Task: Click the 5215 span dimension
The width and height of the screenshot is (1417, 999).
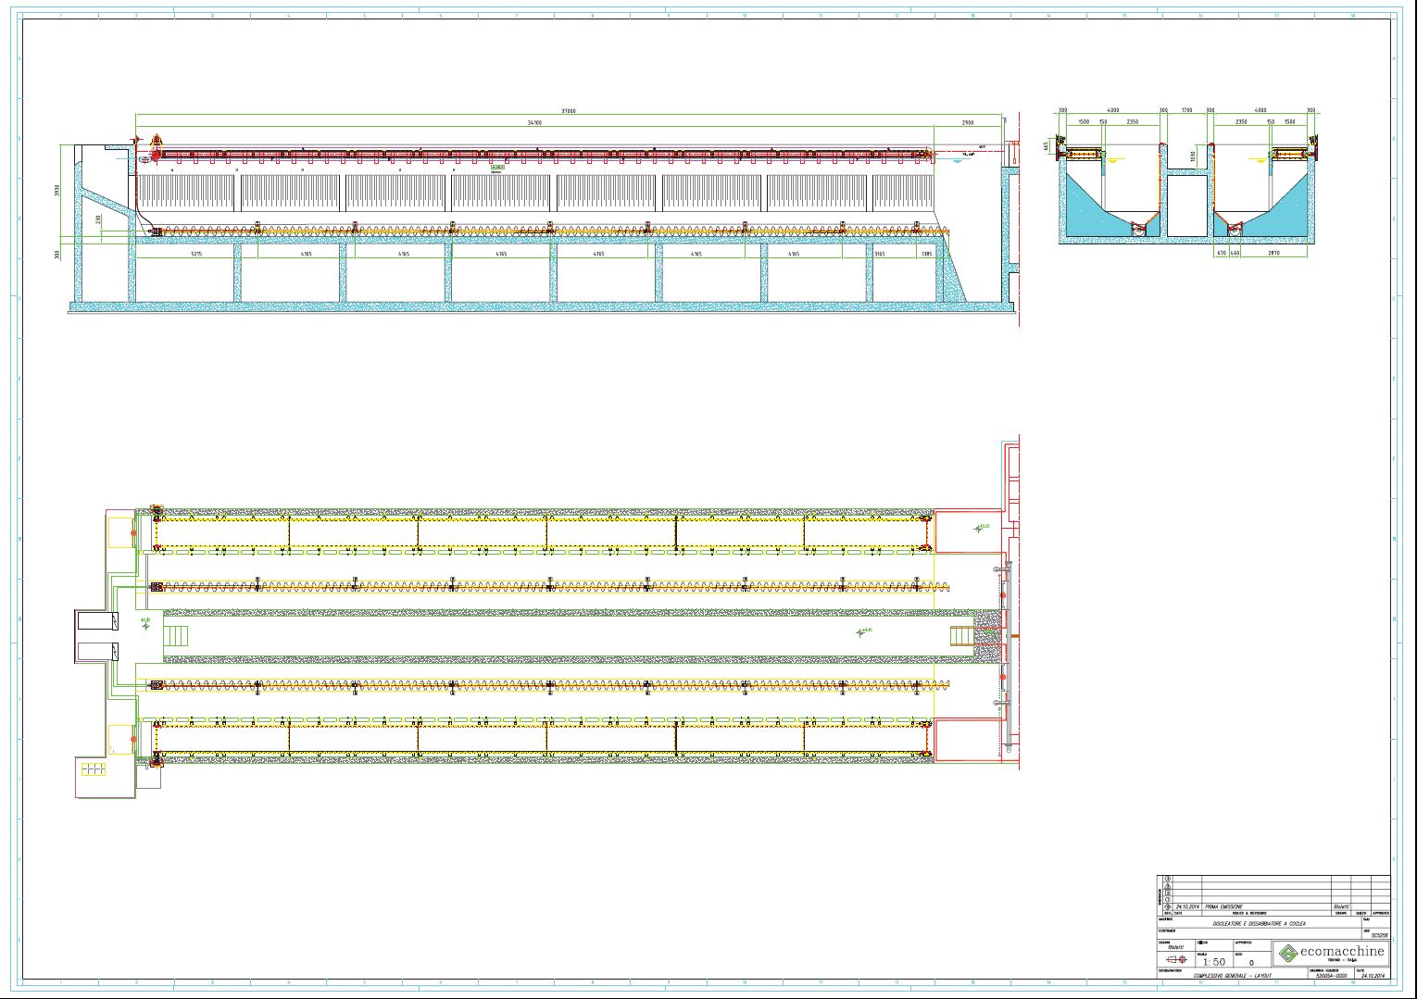Action: point(196,254)
